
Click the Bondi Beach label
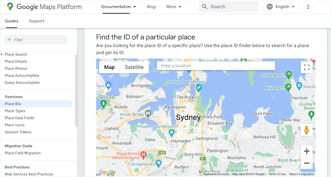point(289,161)
